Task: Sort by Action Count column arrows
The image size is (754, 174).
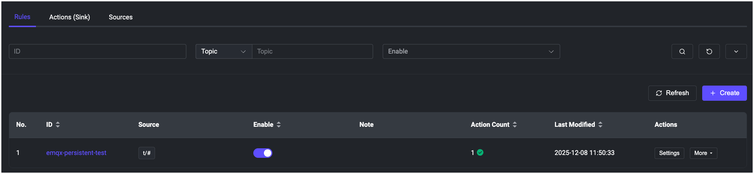Action: click(x=515, y=125)
